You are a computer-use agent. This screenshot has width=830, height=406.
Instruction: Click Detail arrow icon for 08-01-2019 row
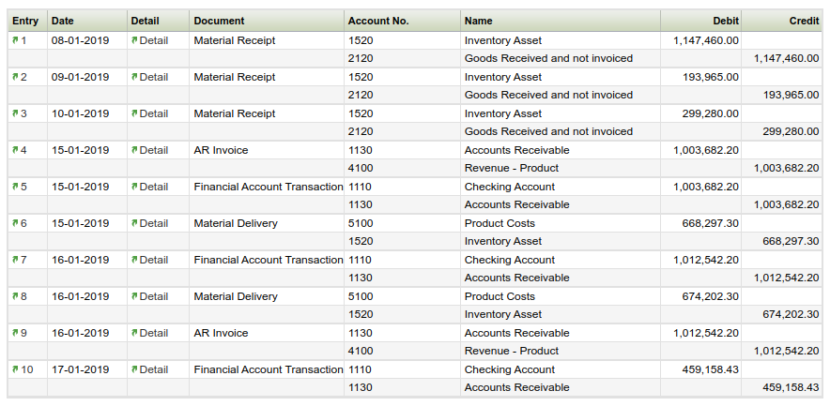pyautogui.click(x=134, y=40)
